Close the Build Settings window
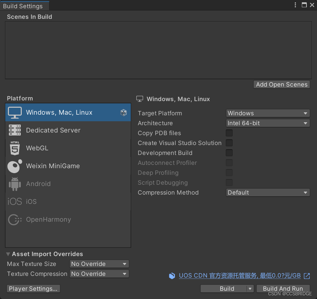Image resolution: width=317 pixels, height=299 pixels. point(312,5)
